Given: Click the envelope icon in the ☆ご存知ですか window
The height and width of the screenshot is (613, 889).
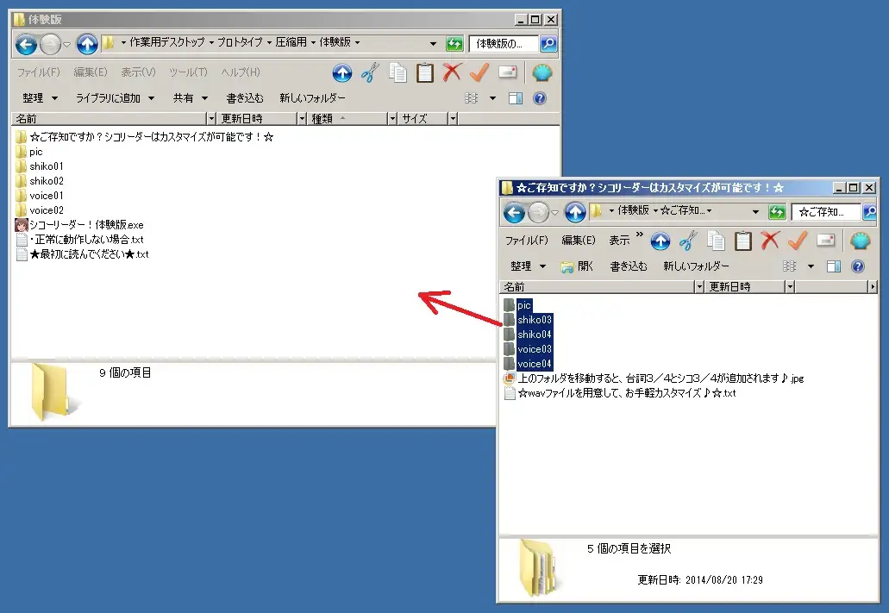Looking at the screenshot, I should coord(825,241).
